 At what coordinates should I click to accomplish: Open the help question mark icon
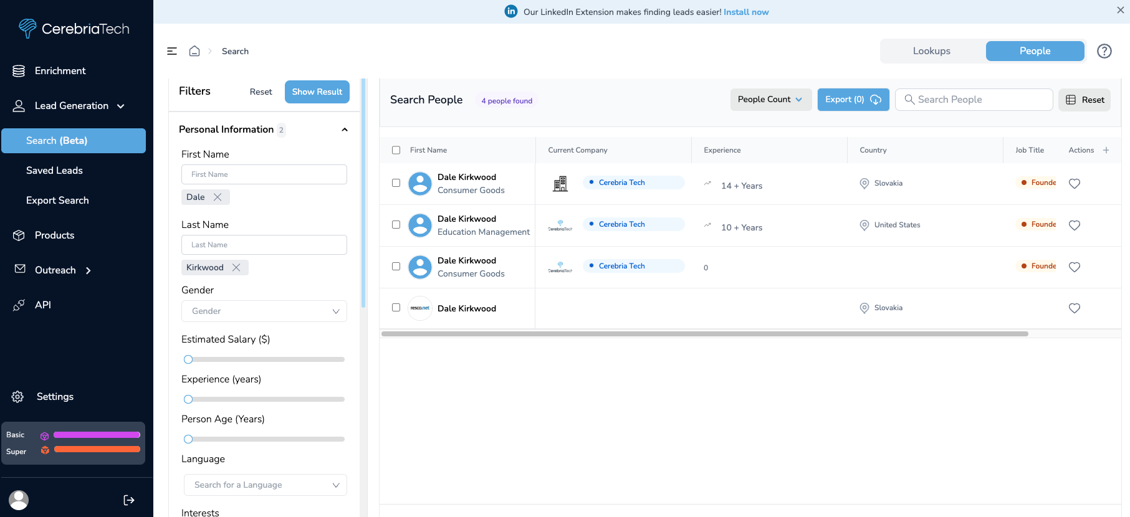tap(1104, 51)
